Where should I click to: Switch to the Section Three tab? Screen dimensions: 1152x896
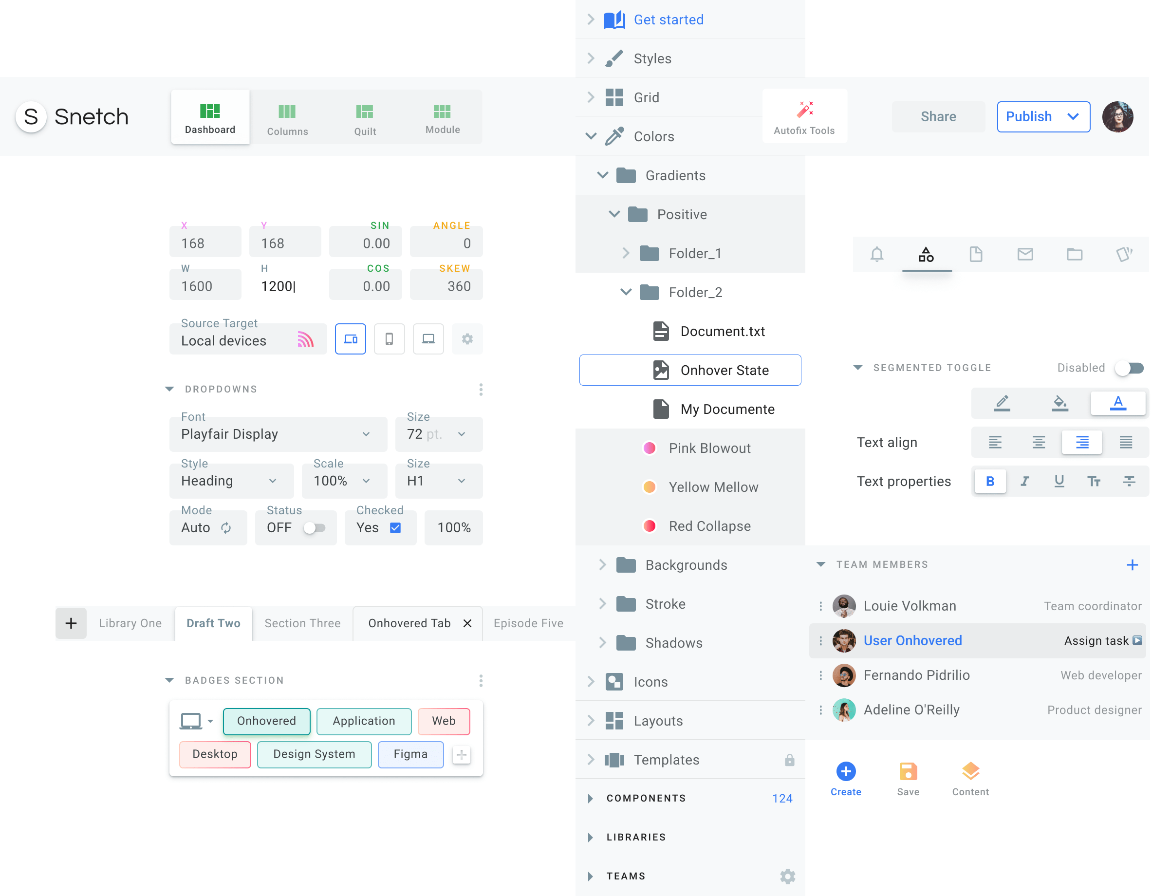pos(302,623)
